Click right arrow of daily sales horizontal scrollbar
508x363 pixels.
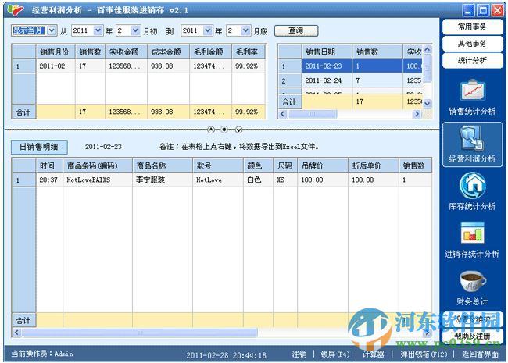417,114
